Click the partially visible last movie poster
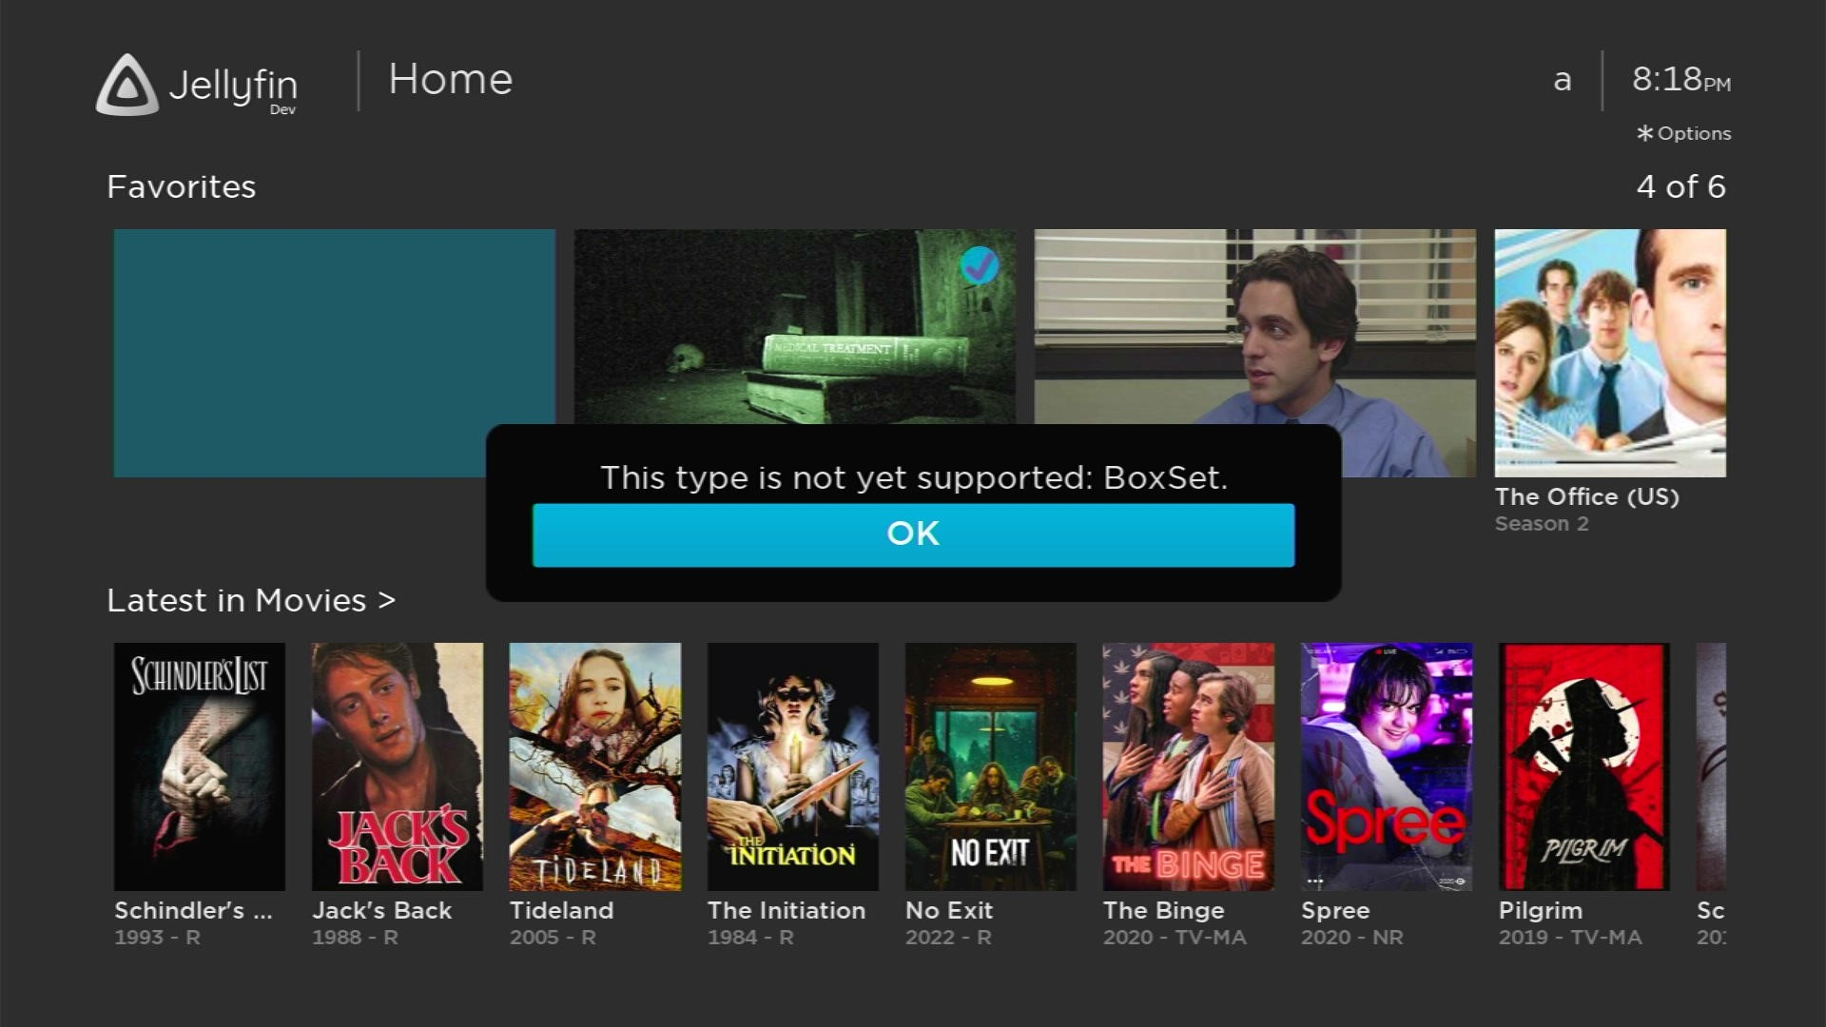Image resolution: width=1826 pixels, height=1027 pixels. click(x=1711, y=766)
